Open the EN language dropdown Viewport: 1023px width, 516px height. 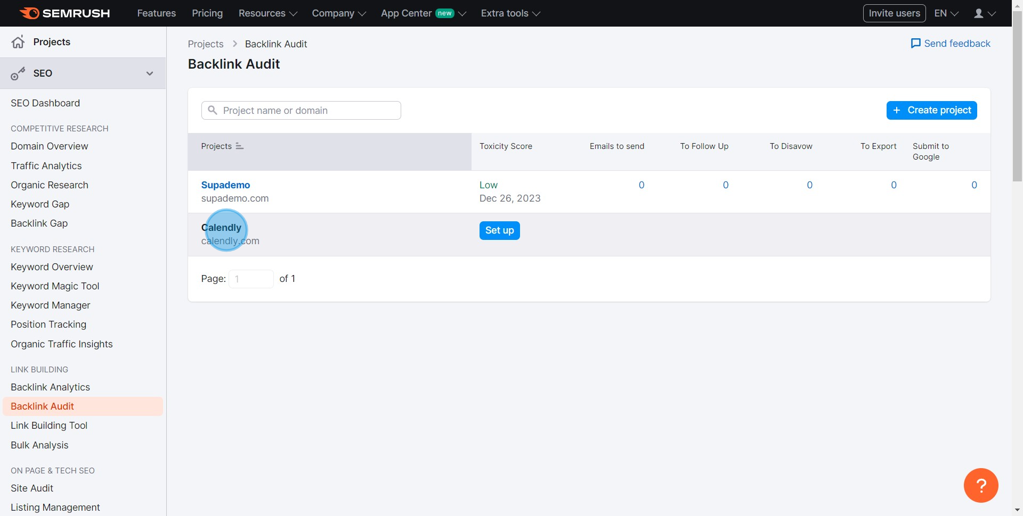[946, 13]
